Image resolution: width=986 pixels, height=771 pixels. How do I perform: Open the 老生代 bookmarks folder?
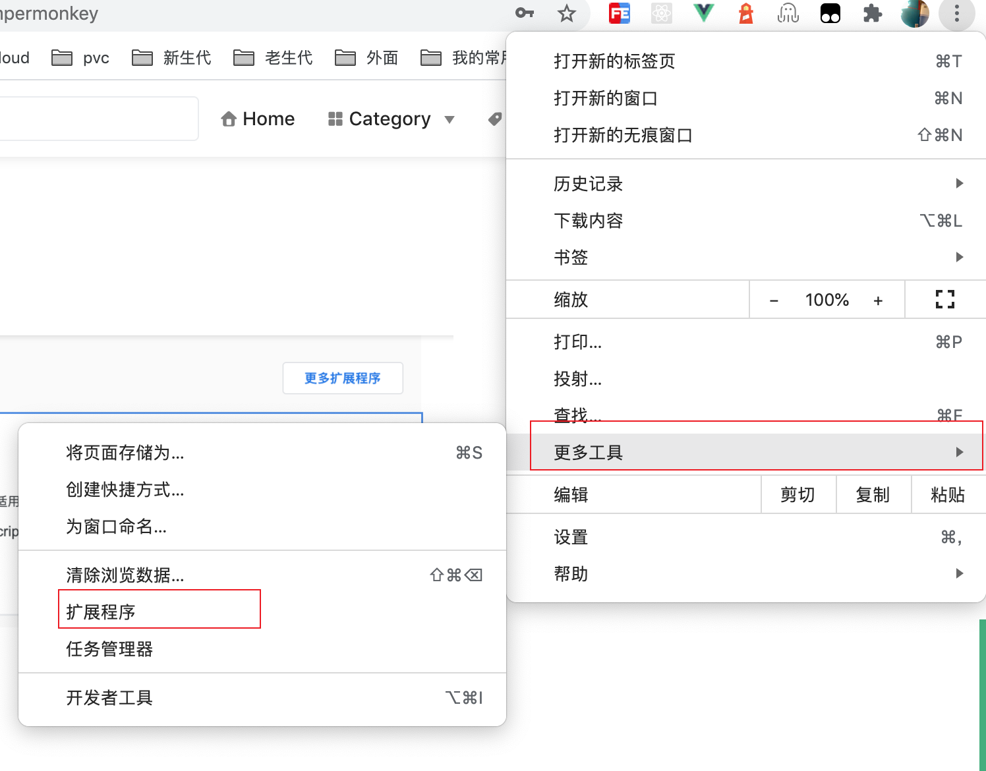click(273, 58)
